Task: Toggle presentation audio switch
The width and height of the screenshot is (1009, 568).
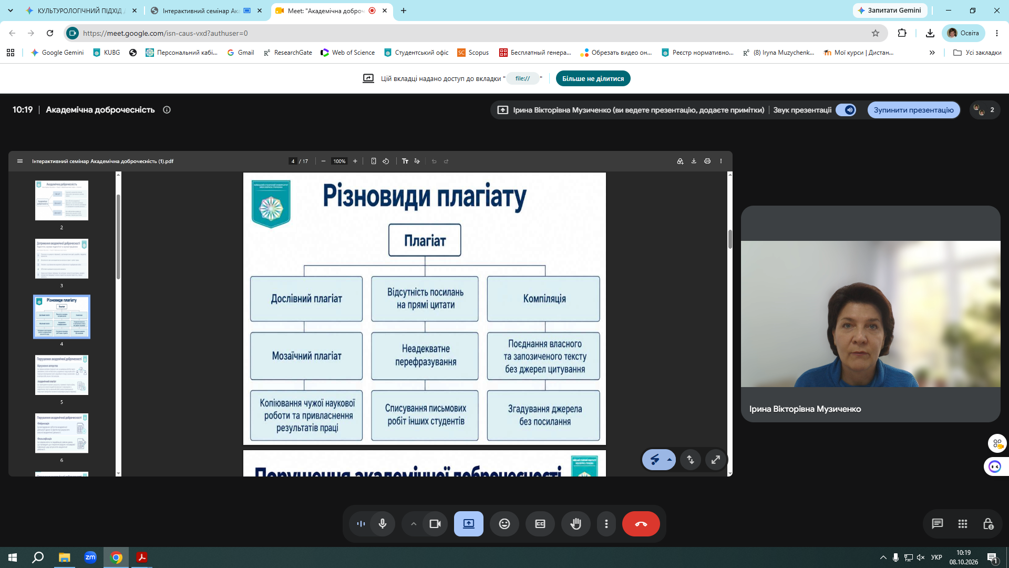Action: coord(846,110)
